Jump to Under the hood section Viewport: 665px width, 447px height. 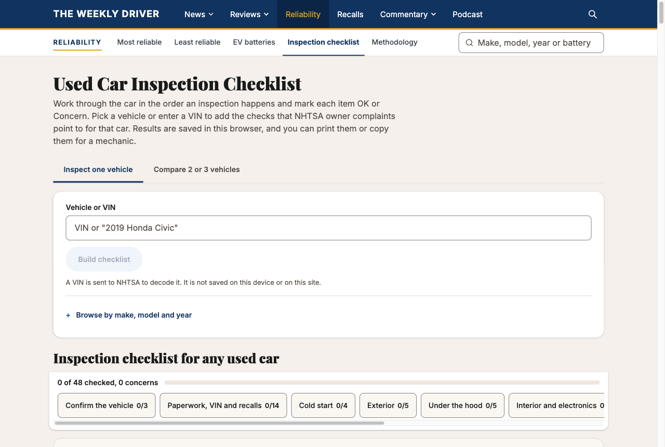point(462,405)
